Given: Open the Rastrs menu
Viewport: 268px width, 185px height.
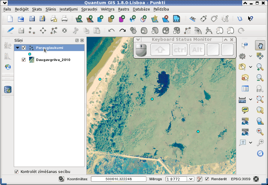Looking at the screenshot, I should (124, 9).
